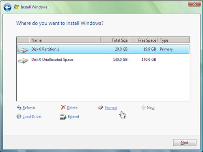Choose the Extend link
The width and height of the screenshot is (203, 152).
point(73,116)
